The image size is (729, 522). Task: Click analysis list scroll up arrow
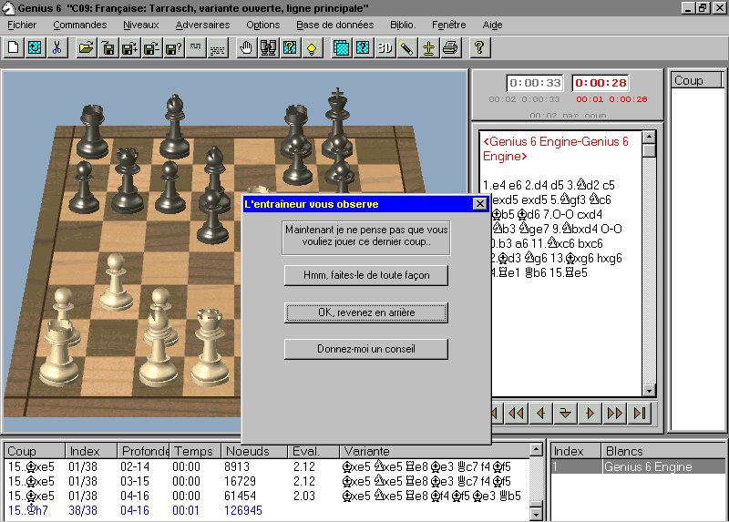(536, 449)
